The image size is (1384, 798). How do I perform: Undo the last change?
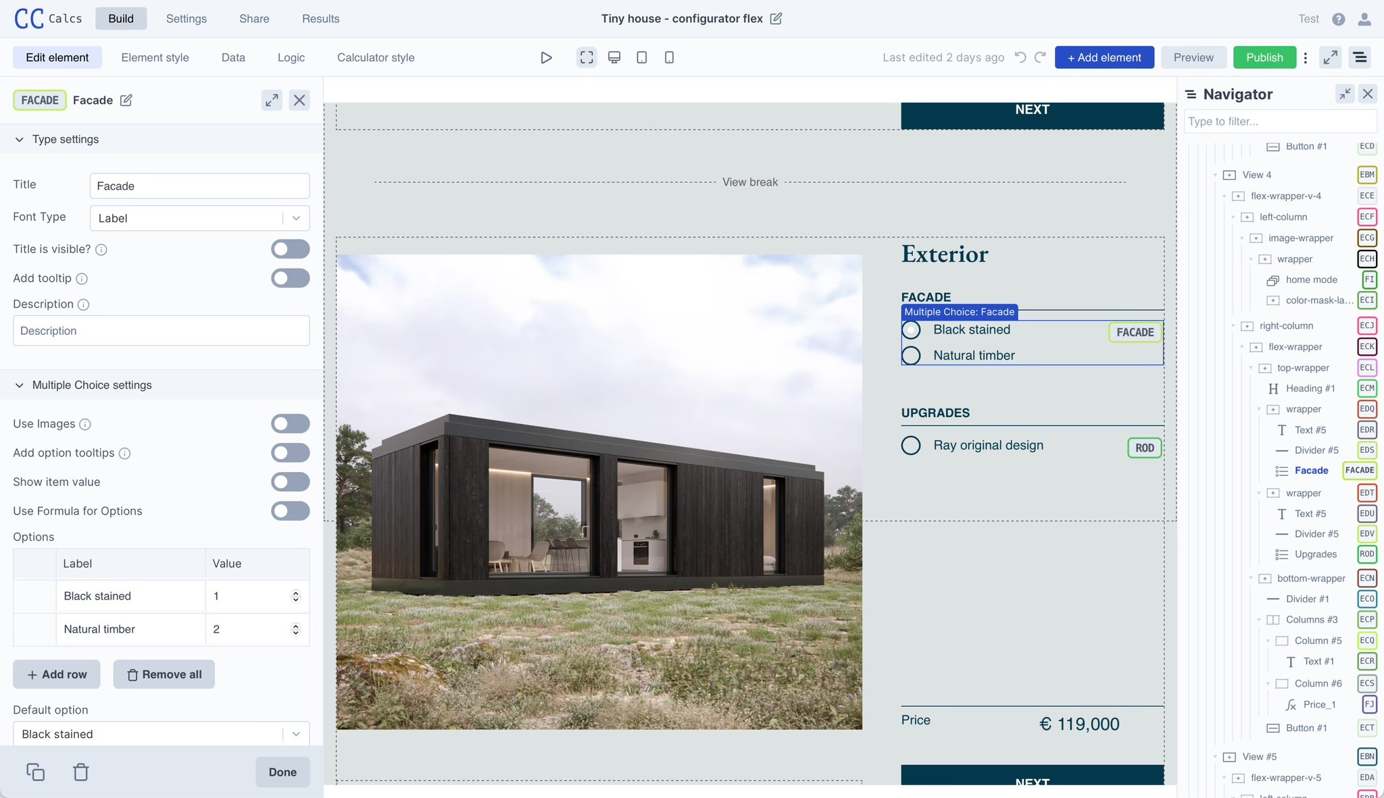coord(1020,57)
